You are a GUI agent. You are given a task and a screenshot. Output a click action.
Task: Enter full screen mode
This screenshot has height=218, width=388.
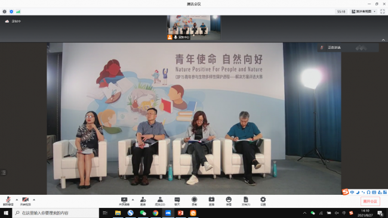pyautogui.click(x=382, y=11)
